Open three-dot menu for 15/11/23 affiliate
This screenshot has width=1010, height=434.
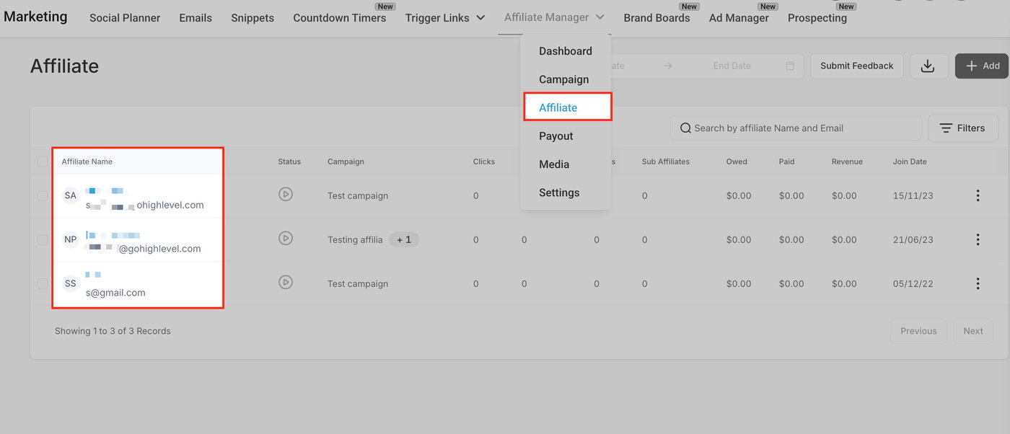978,195
